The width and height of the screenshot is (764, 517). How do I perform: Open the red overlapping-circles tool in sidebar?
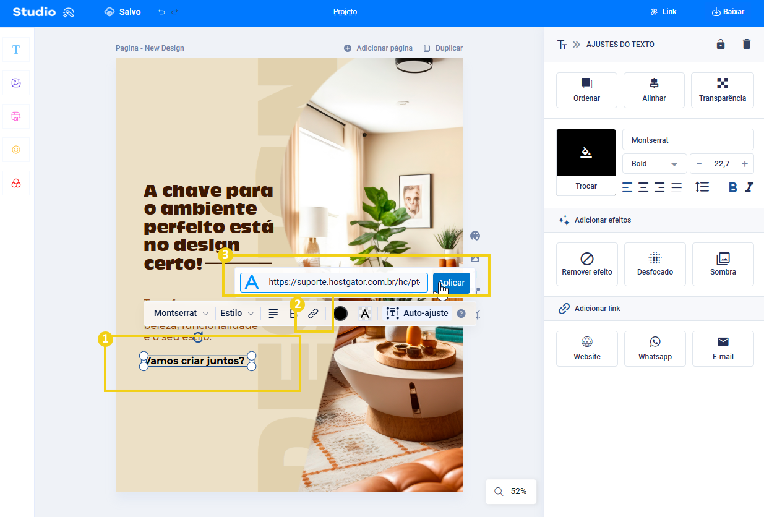click(x=16, y=183)
